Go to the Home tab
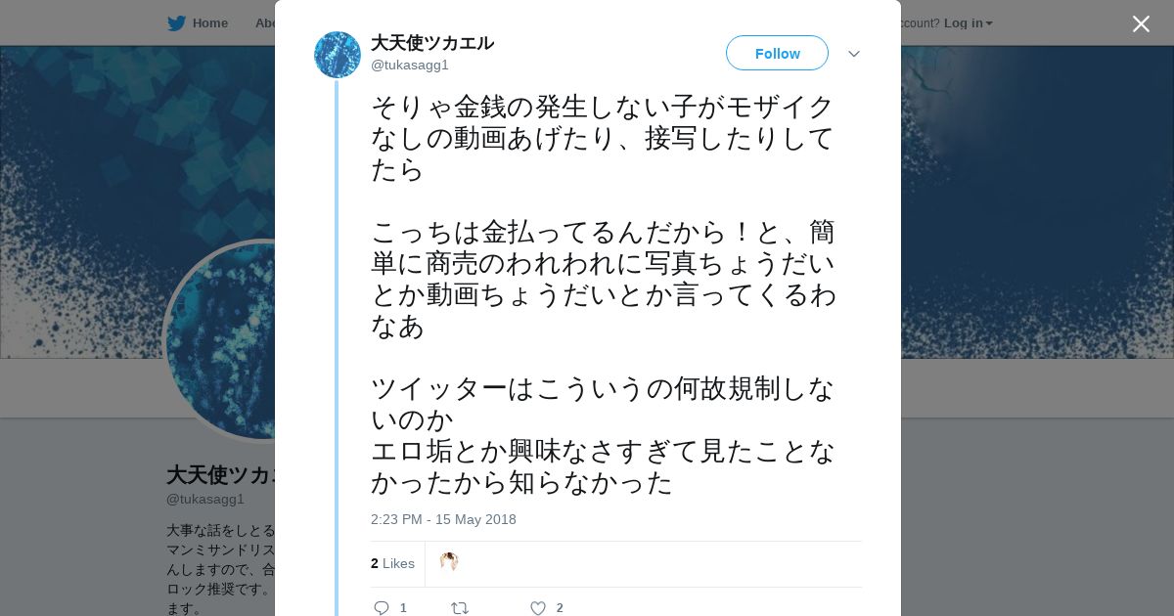The image size is (1174, 616). (209, 23)
